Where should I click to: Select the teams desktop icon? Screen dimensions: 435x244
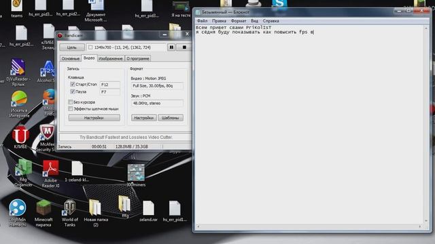(x=16, y=9)
